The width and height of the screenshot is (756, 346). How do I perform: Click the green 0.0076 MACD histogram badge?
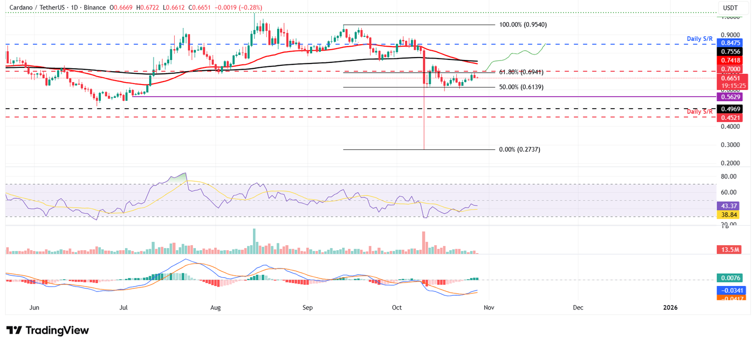(x=730, y=278)
